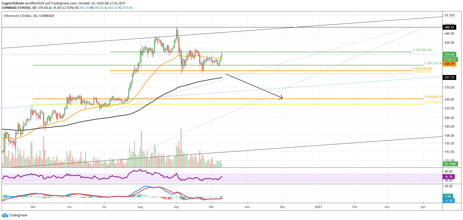The image size is (463, 220).
Task: Click the green 374.66 current price label
Action: click(x=449, y=54)
